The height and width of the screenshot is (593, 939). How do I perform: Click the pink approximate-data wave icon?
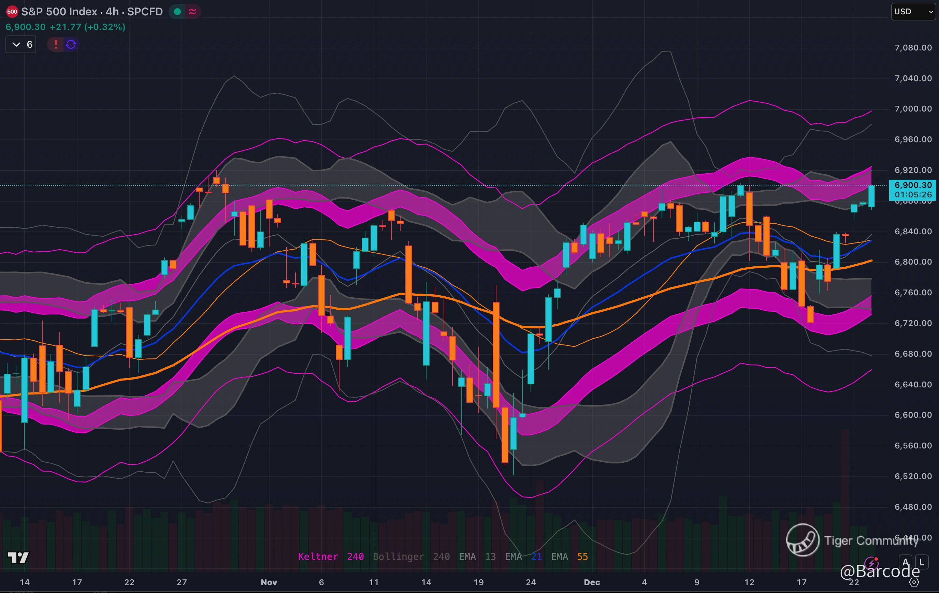[x=193, y=12]
